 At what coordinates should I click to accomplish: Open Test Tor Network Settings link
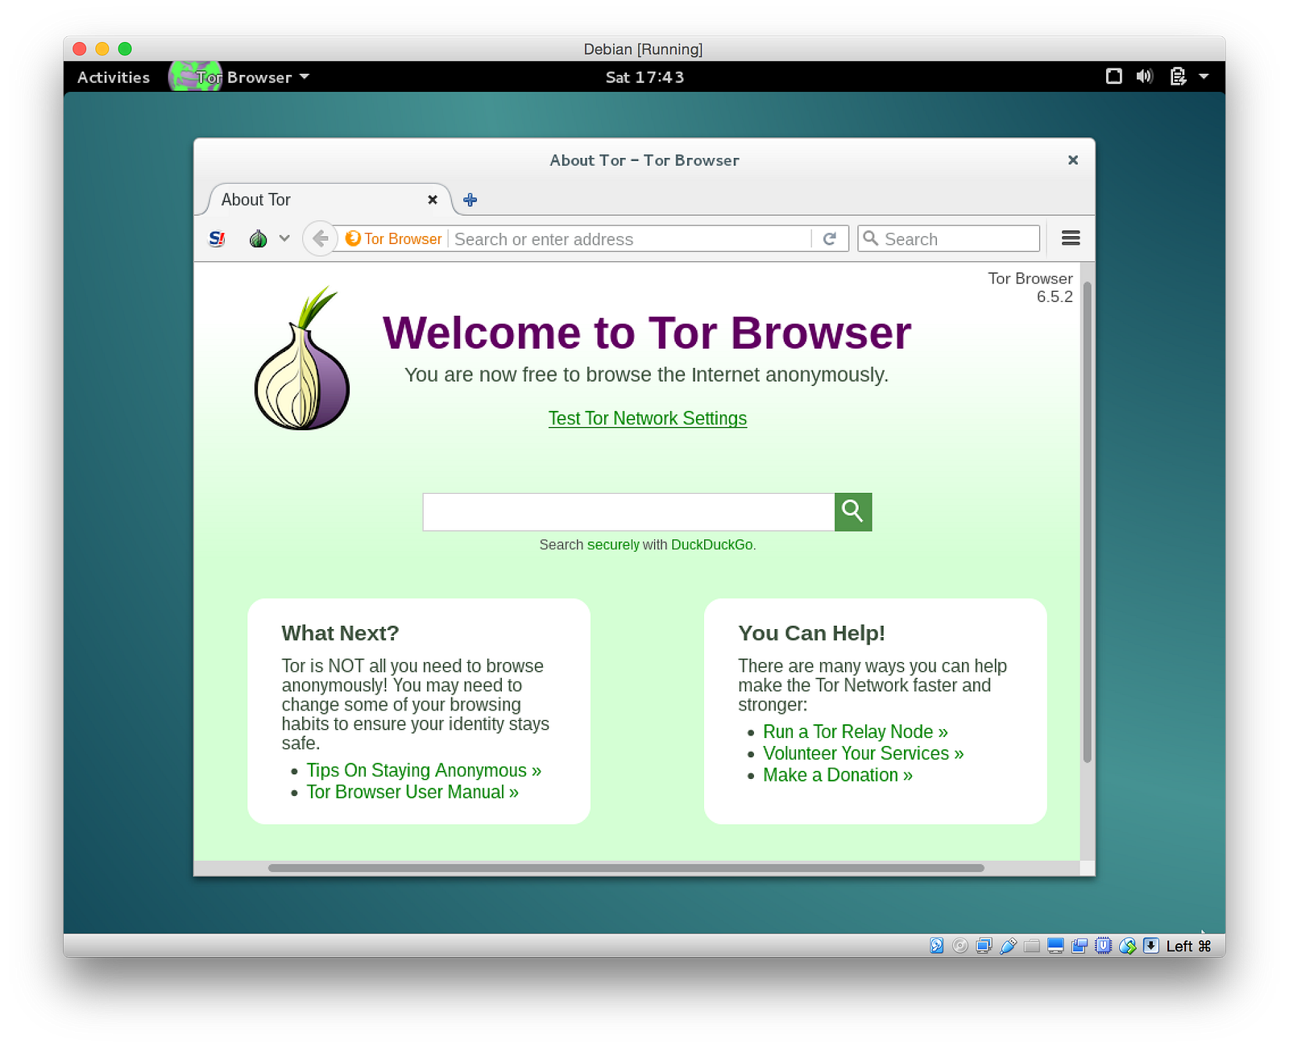[x=648, y=419]
